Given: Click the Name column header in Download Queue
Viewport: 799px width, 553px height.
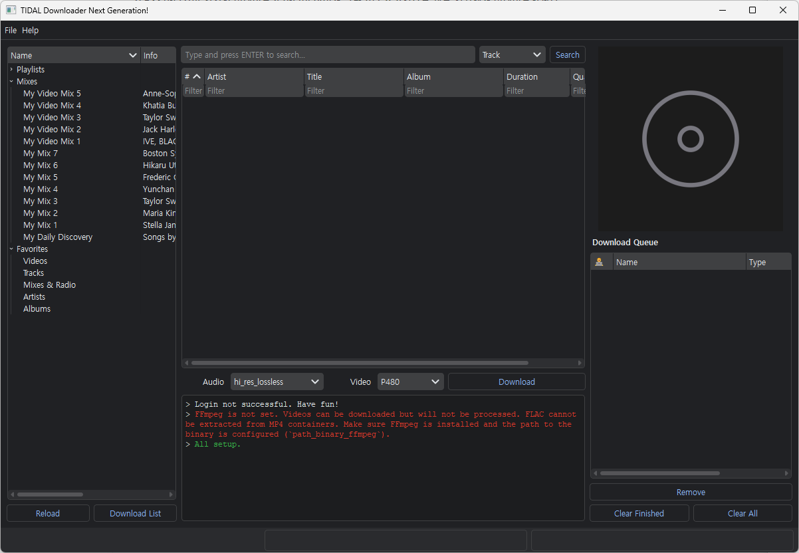Looking at the screenshot, I should [x=679, y=262].
